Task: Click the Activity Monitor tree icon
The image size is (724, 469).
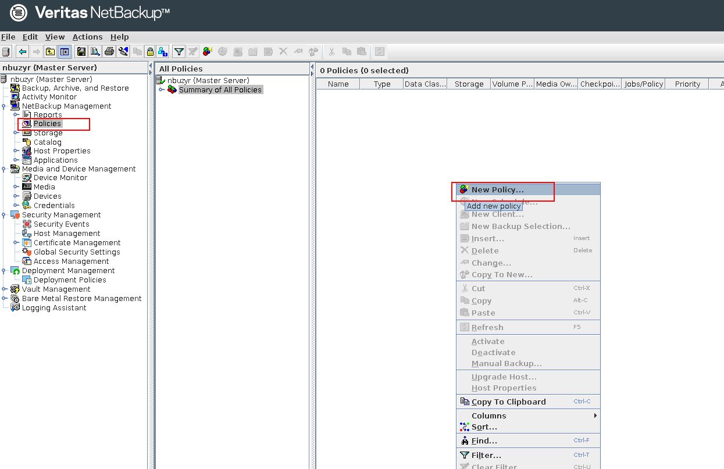Action: click(15, 97)
